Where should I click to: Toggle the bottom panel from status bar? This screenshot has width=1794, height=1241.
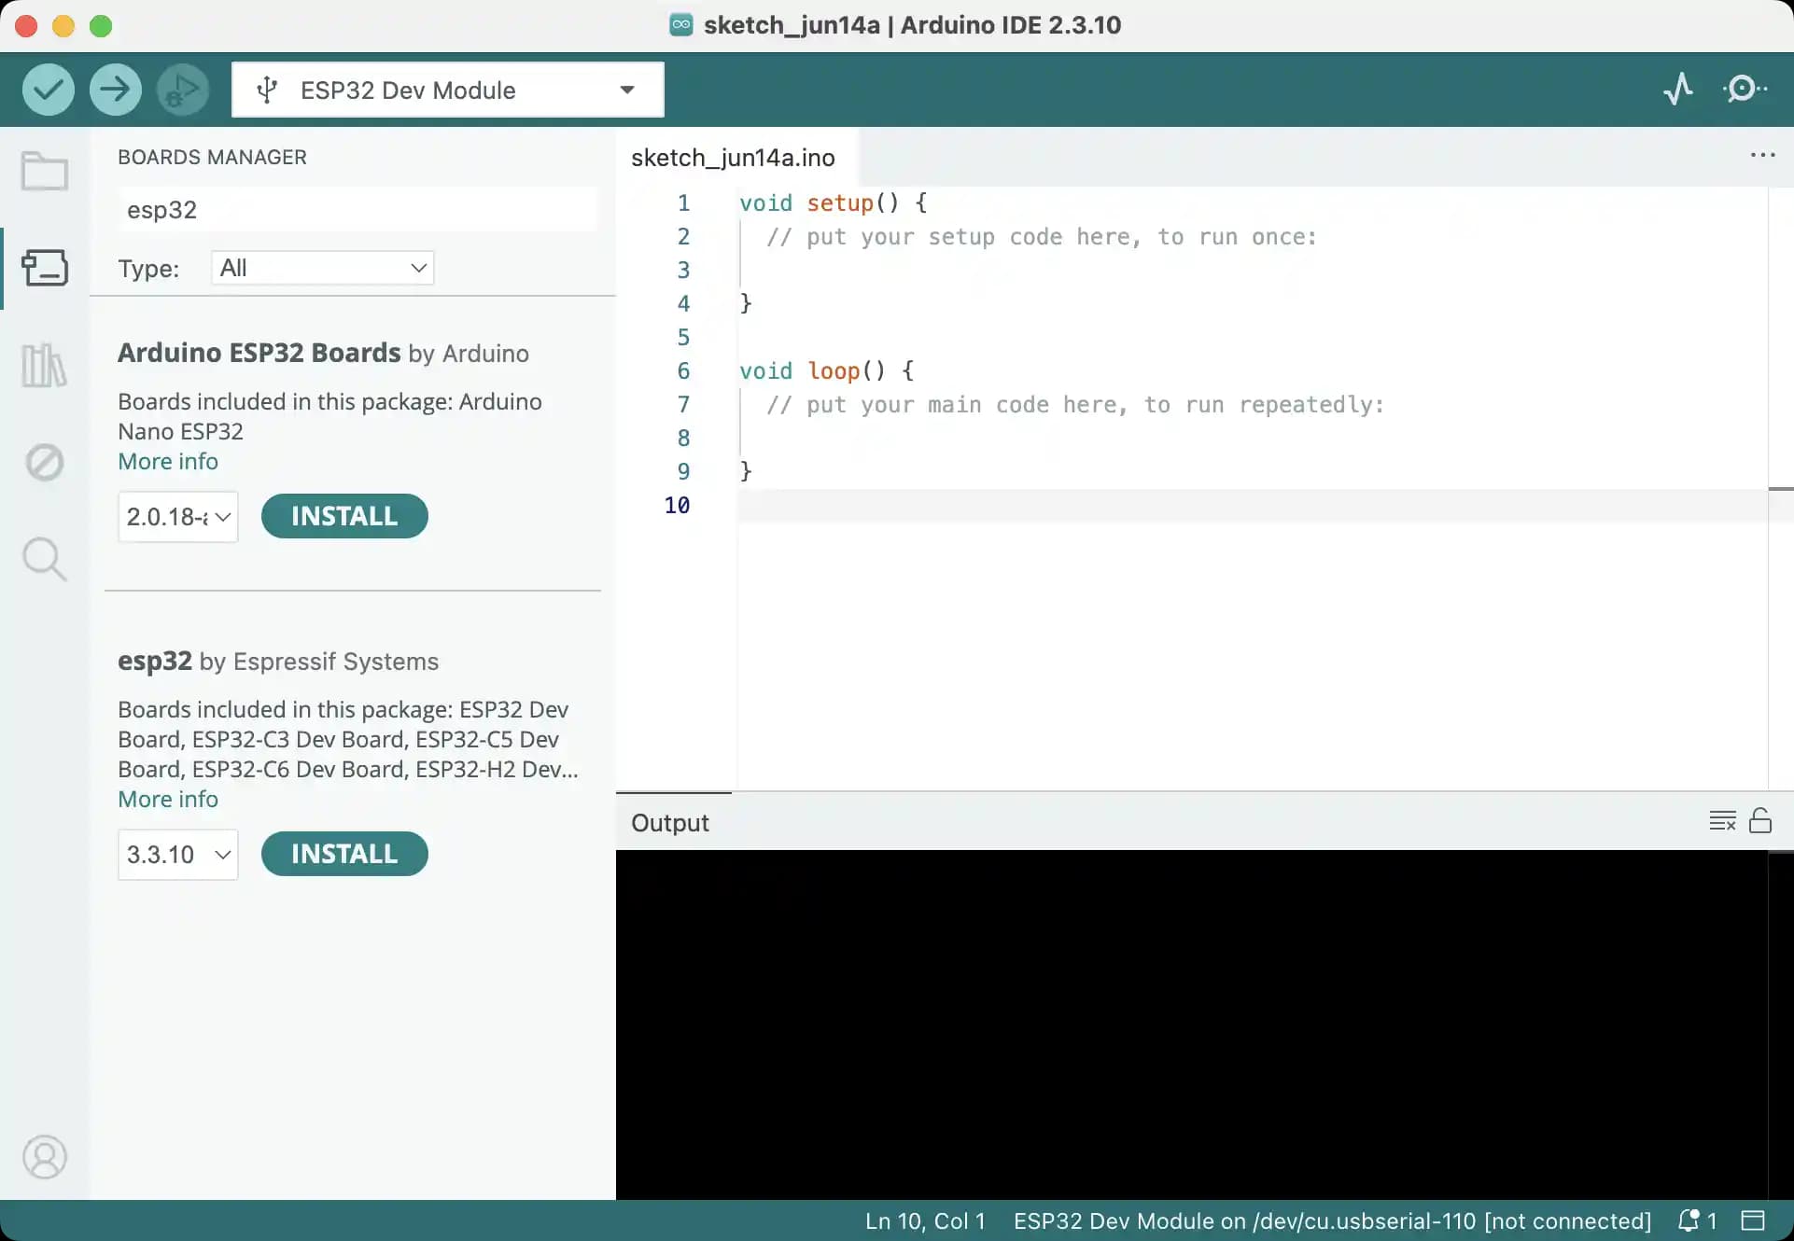(1753, 1220)
